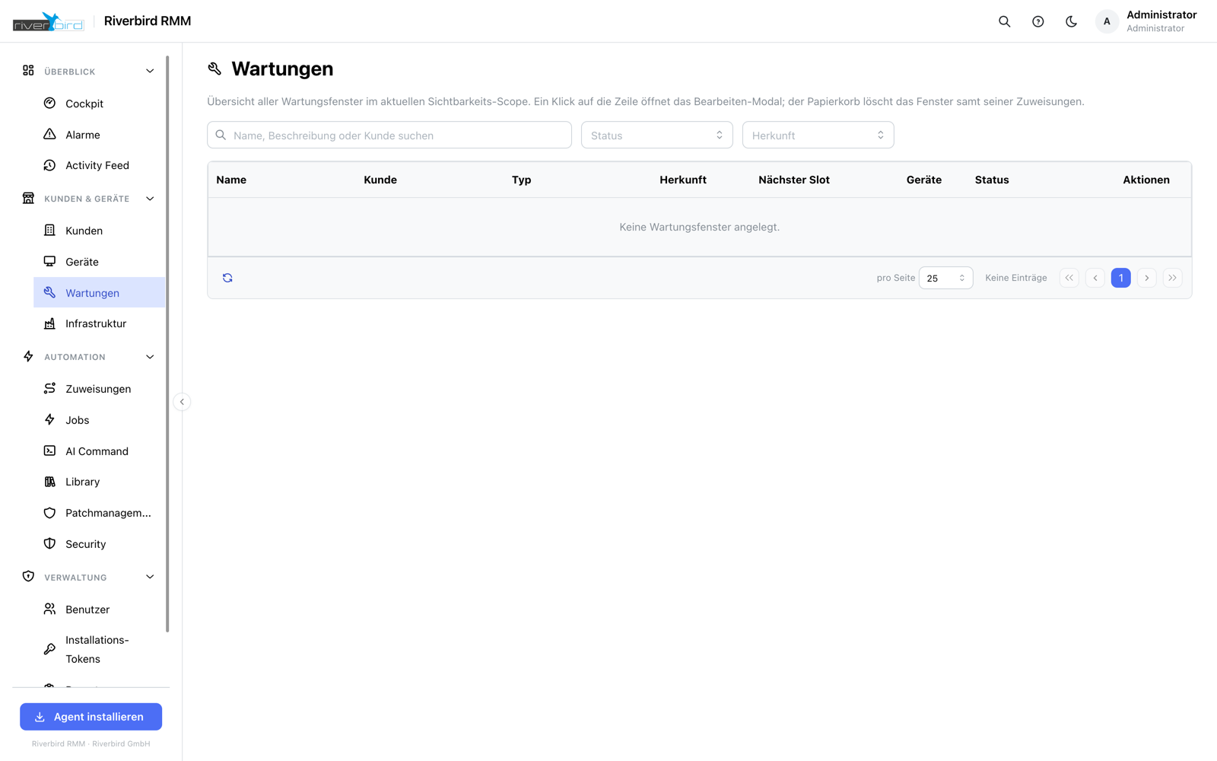The image size is (1217, 761).
Task: Open Installations-Tokens in the sidebar
Action: (x=99, y=649)
